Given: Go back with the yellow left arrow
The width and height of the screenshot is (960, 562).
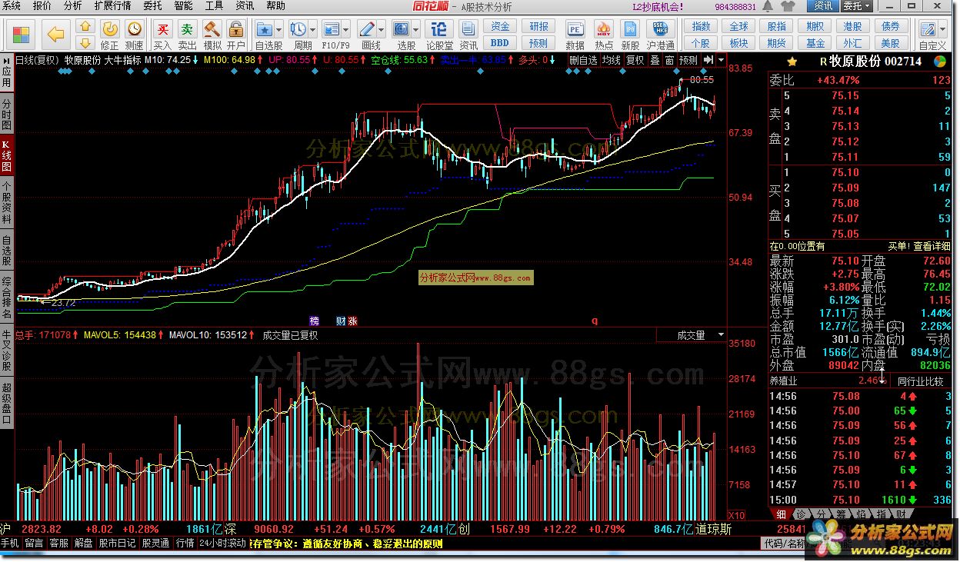Looking at the screenshot, I should [x=55, y=34].
